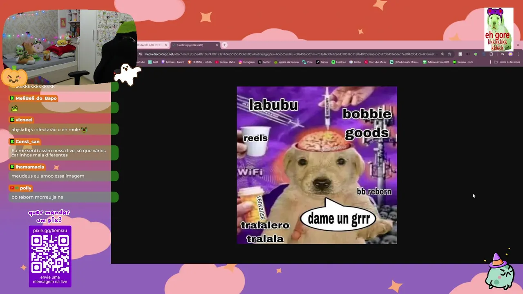523x294 pixels.
Task: Open the tiemiau LIVES bookmark
Action: coord(225,62)
